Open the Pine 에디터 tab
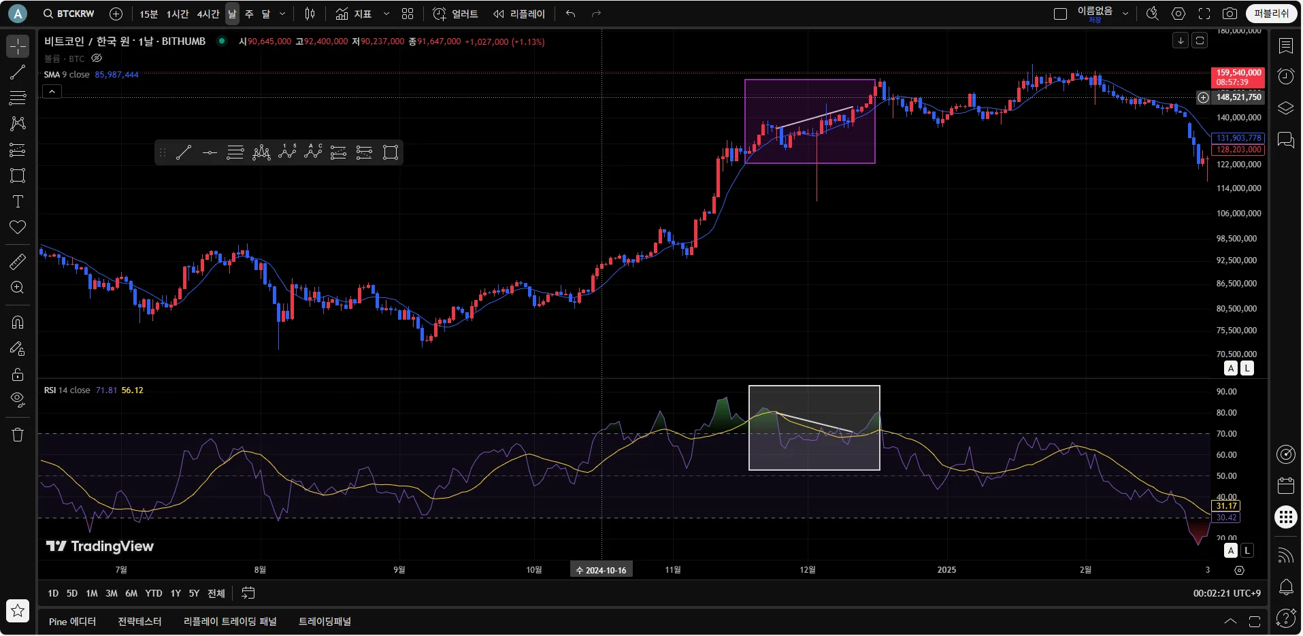The image size is (1303, 636). click(x=73, y=621)
